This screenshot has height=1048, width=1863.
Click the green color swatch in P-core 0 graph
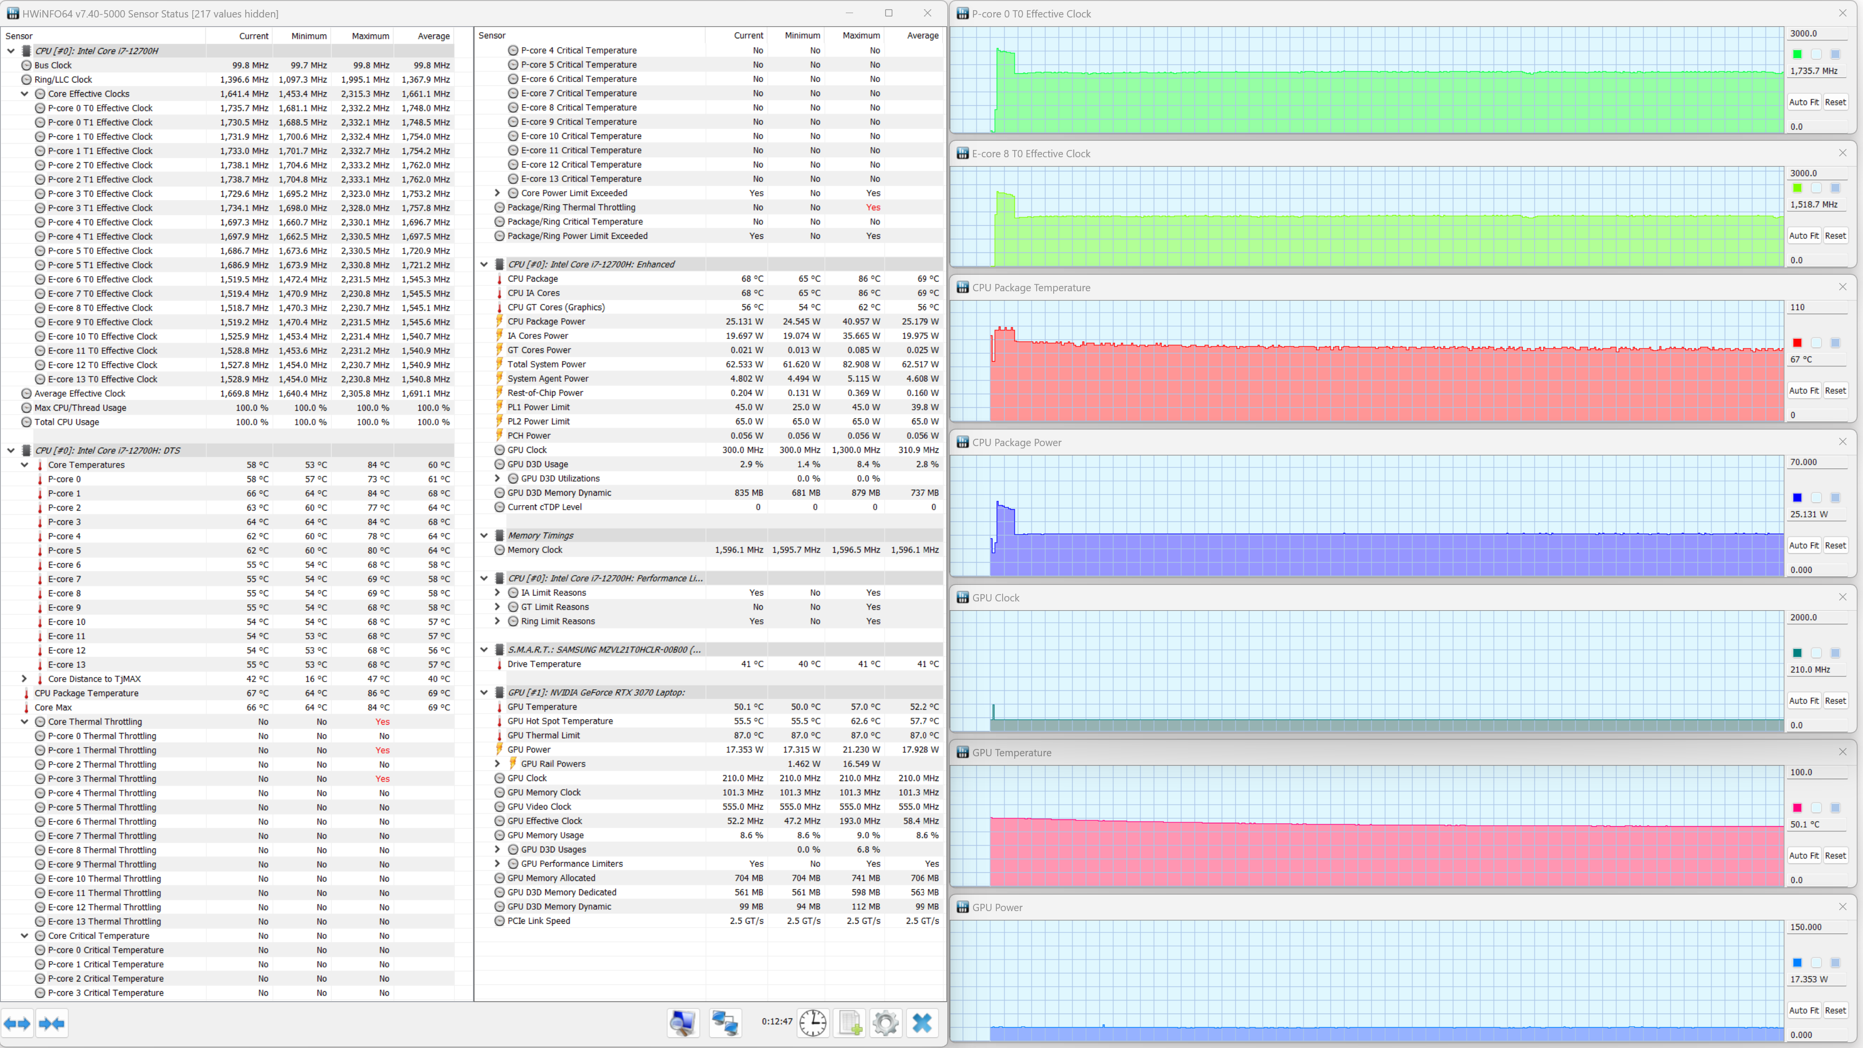pos(1797,54)
